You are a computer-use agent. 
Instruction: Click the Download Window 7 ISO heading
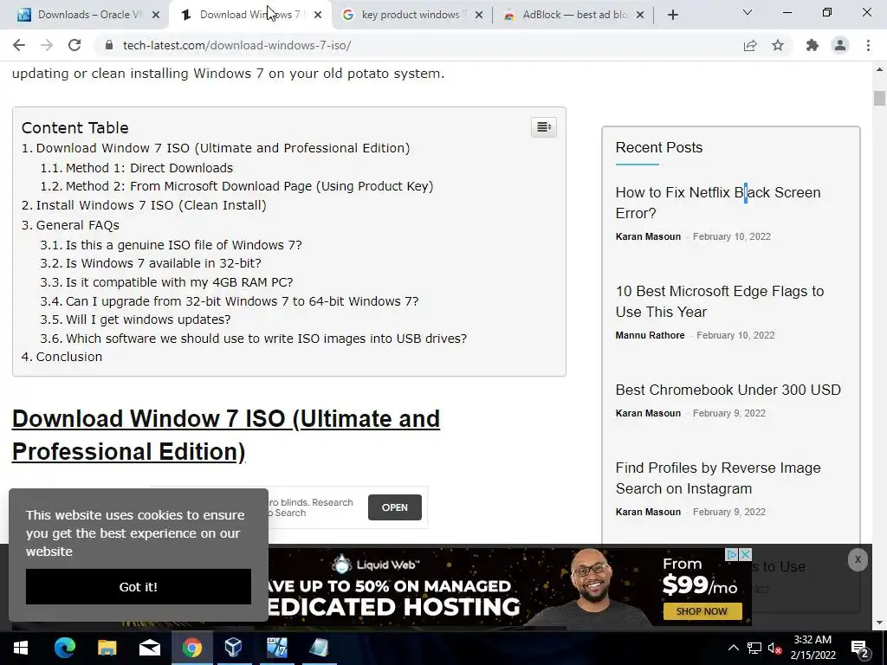click(226, 435)
